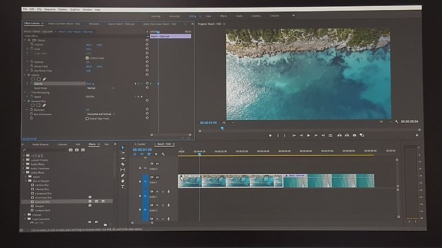The height and width of the screenshot is (248, 442).
Task: Select the Hand tool
Action: click(x=123, y=181)
